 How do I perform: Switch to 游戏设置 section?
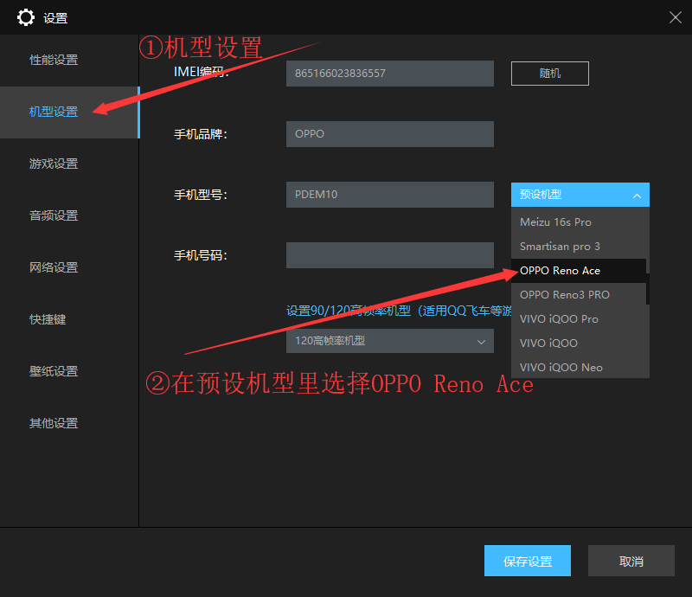(x=54, y=164)
